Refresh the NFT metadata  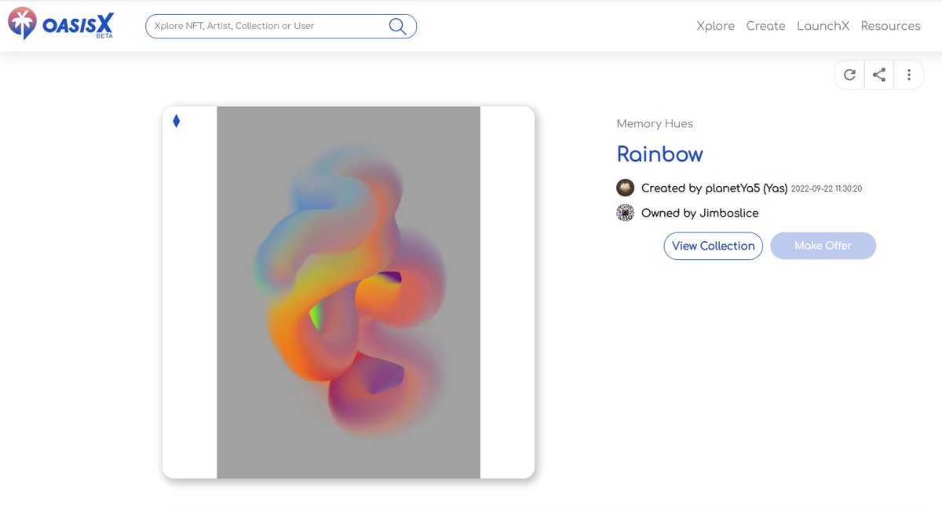pyautogui.click(x=849, y=75)
